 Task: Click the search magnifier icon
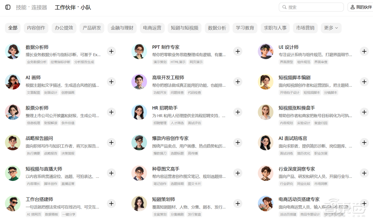284,7
